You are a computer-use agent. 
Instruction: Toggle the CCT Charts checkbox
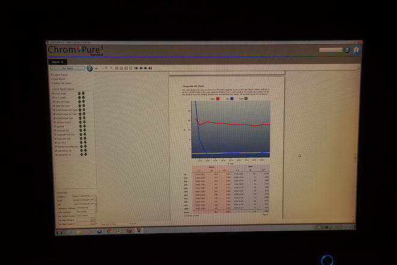[x=54, y=98]
